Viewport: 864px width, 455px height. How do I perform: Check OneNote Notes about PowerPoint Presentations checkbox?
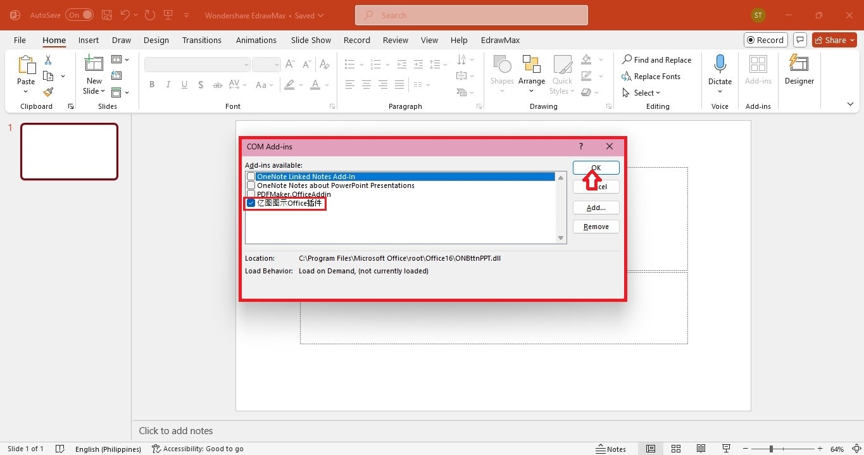click(251, 185)
